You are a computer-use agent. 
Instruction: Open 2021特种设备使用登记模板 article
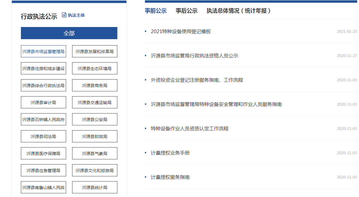click(x=181, y=32)
